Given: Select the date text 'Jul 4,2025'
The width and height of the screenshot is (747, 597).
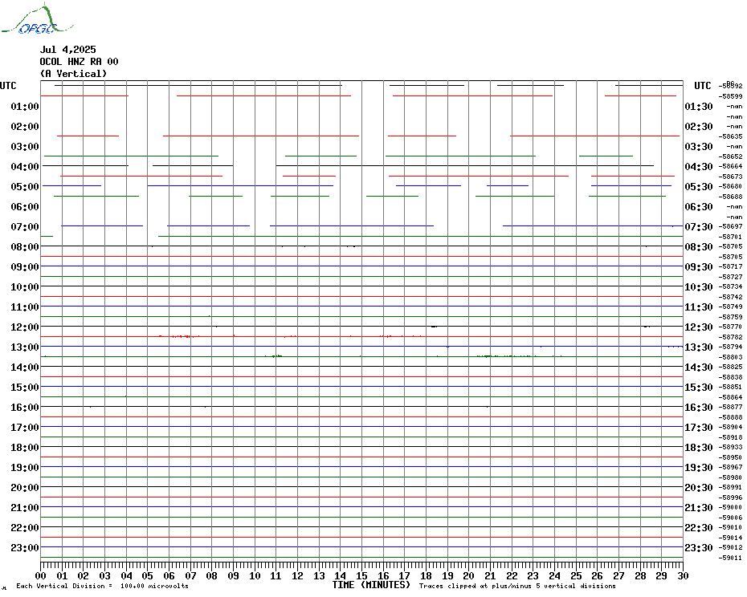Looking at the screenshot, I should [67, 50].
